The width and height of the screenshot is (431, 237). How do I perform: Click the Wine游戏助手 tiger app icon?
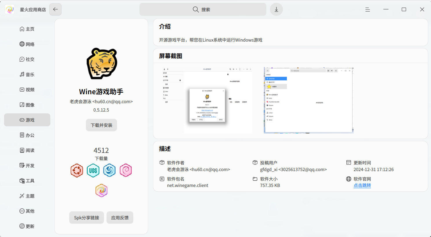[x=102, y=64]
